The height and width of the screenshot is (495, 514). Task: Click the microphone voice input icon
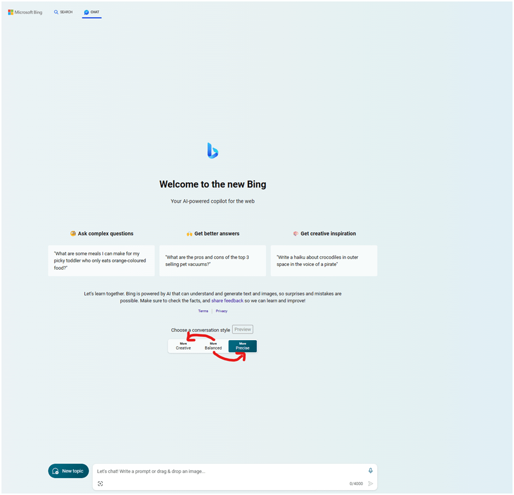click(x=370, y=470)
